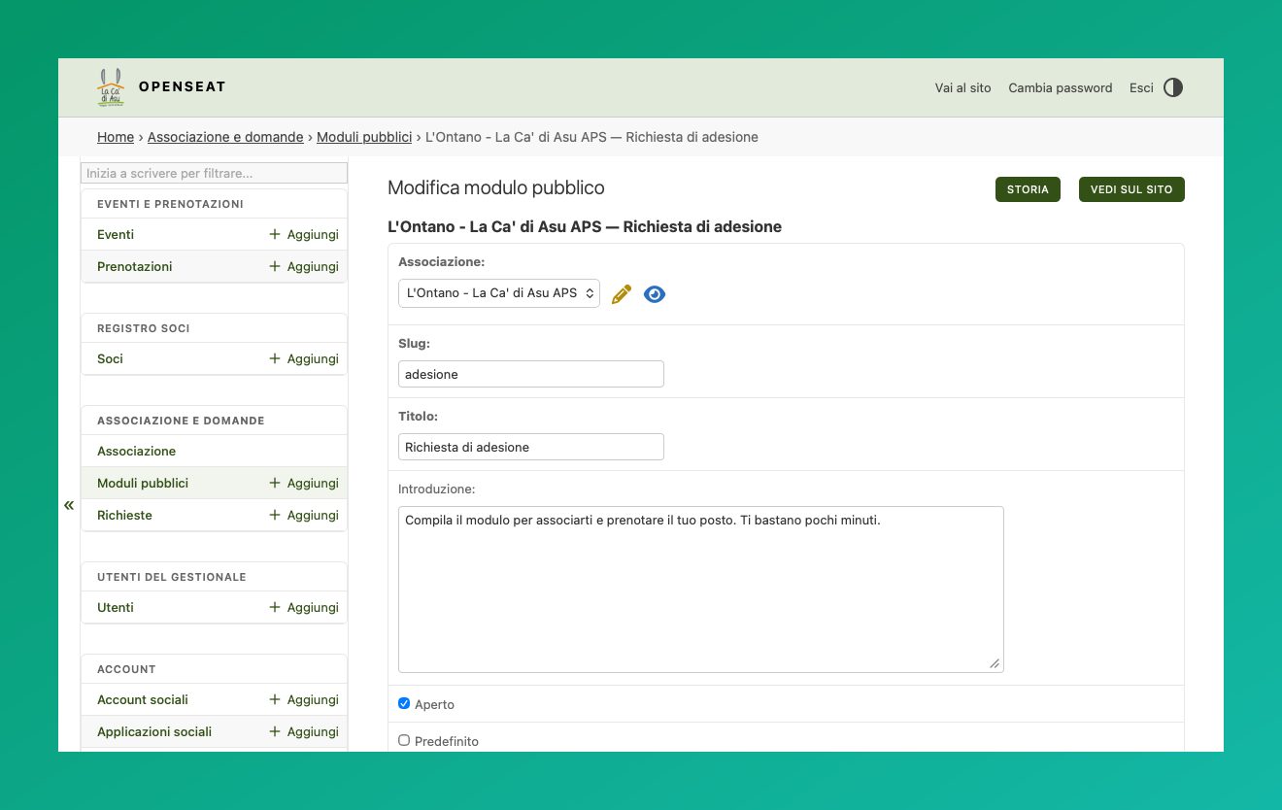Image resolution: width=1282 pixels, height=810 pixels.
Task: Click into the Slug field
Action: coord(531,374)
